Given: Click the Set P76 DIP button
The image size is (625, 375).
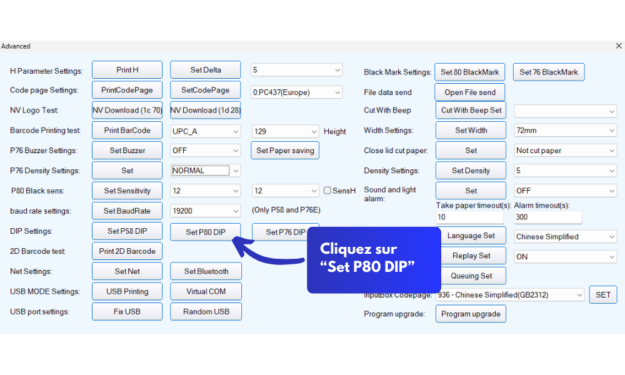Looking at the screenshot, I should coord(285,232).
